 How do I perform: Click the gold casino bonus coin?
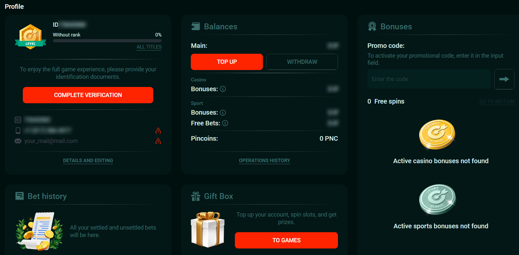437,134
